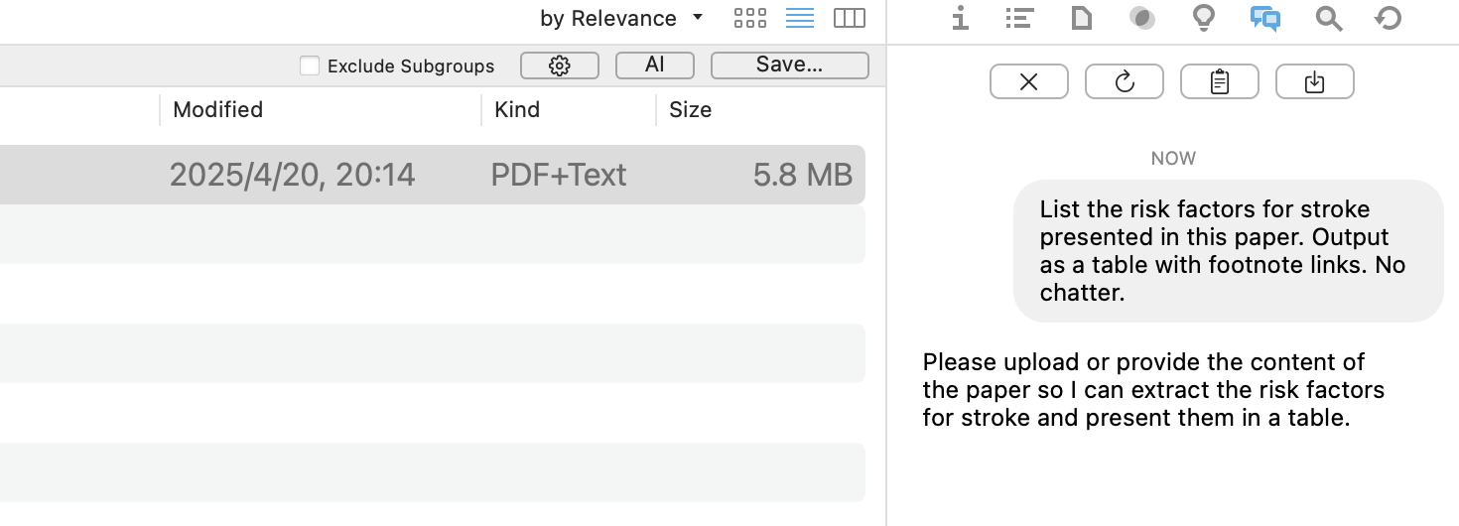Open the table of contents inspector
The image size is (1459, 526).
click(x=1019, y=18)
